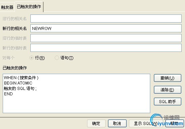Confirm with the 确定 button
185x129 pixels.
click(96, 124)
